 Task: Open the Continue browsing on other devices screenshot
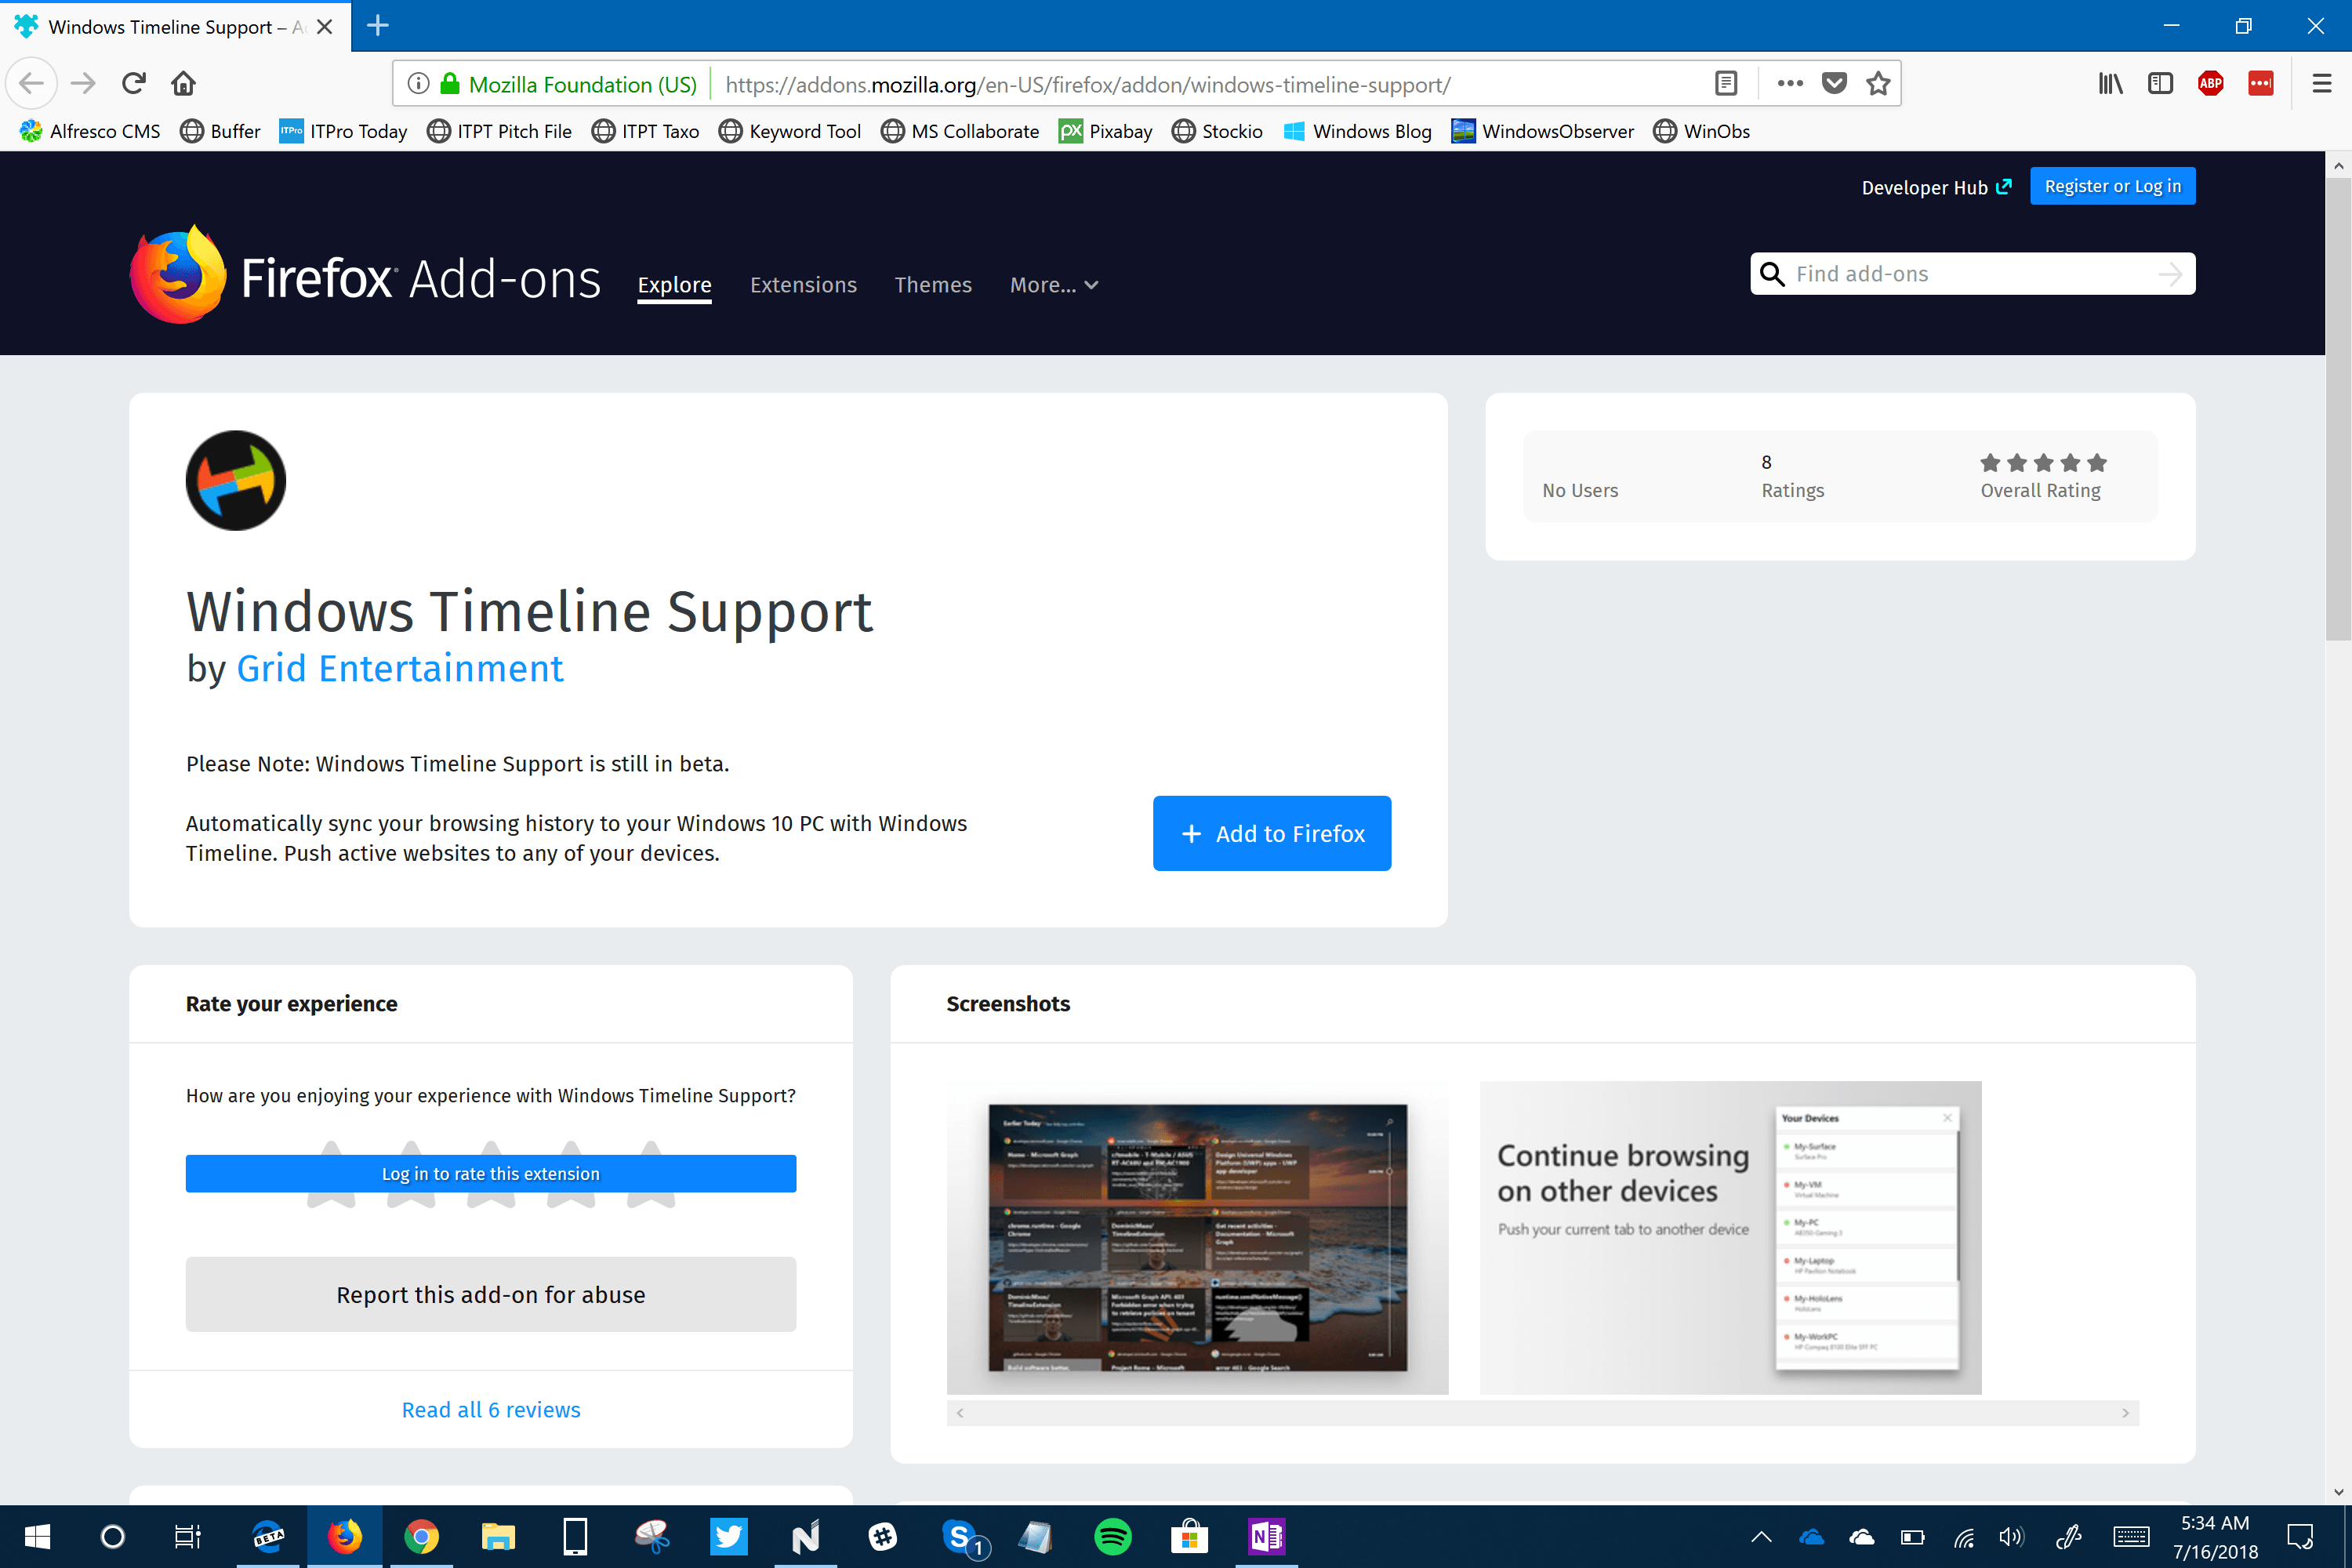pos(1729,1237)
